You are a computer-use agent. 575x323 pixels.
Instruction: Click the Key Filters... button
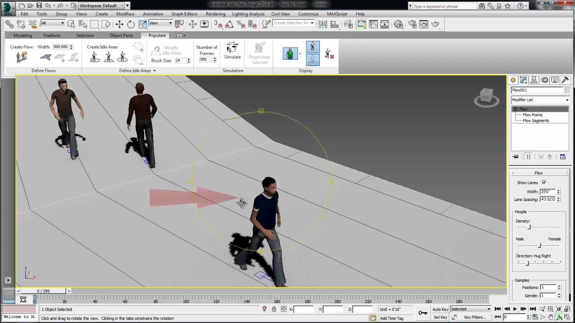(475, 317)
